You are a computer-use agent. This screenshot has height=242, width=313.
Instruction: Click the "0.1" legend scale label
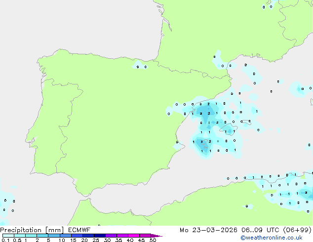pyautogui.click(x=5, y=240)
